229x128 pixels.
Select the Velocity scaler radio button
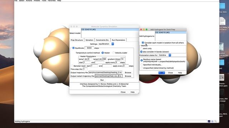tap(113, 53)
